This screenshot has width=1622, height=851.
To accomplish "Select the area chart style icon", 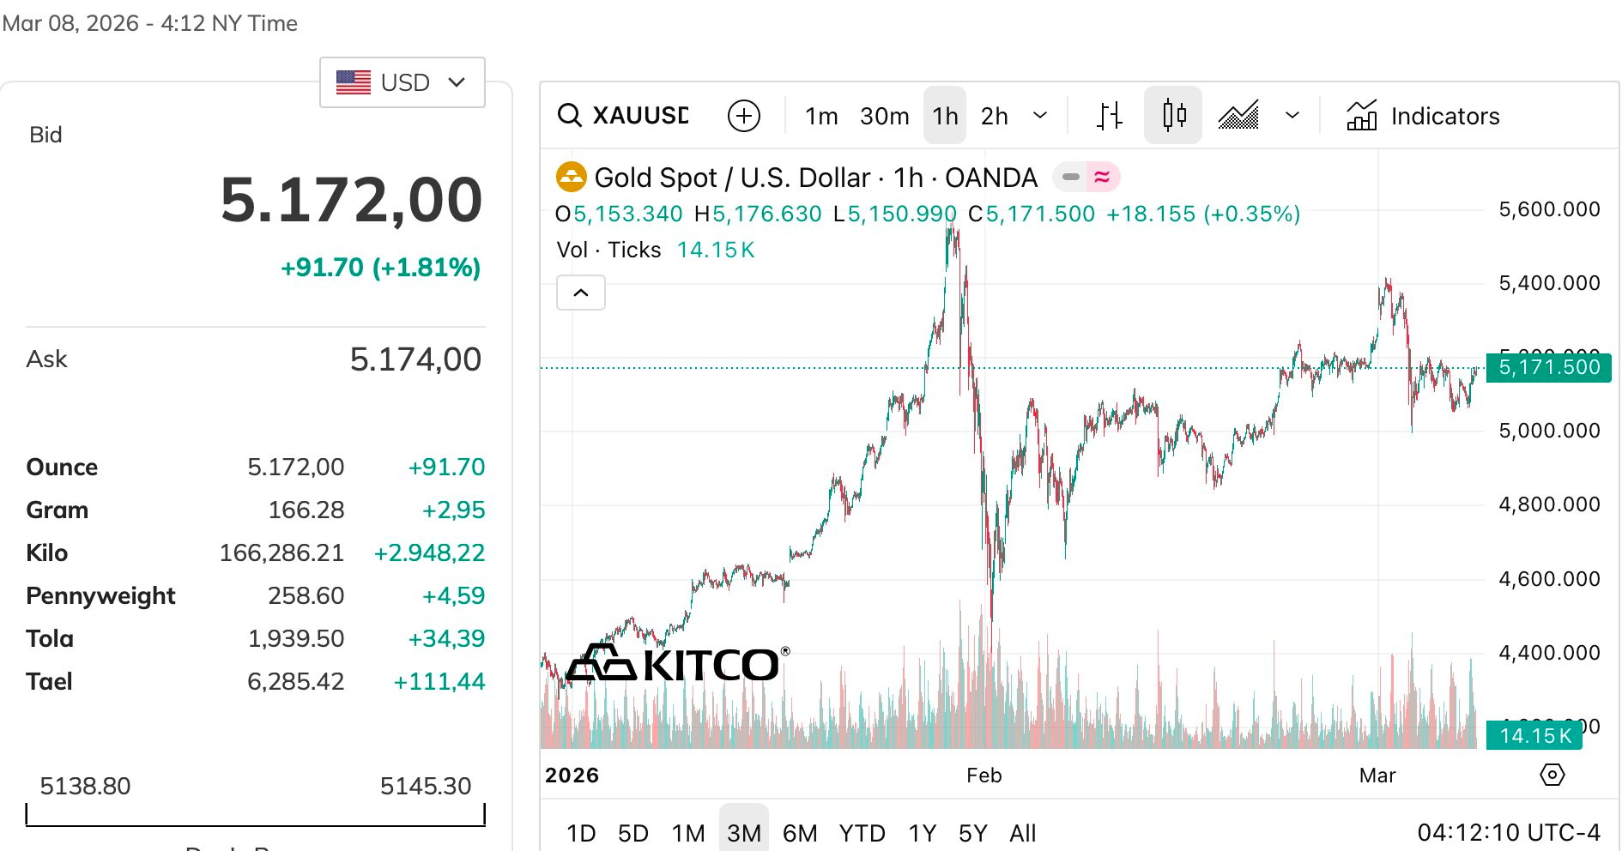I will [1238, 115].
